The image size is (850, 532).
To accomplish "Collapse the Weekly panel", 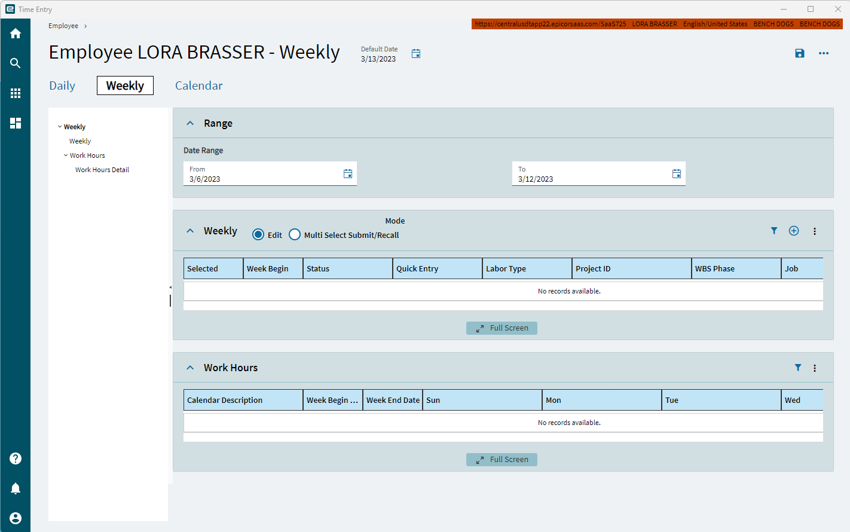I will coord(190,231).
